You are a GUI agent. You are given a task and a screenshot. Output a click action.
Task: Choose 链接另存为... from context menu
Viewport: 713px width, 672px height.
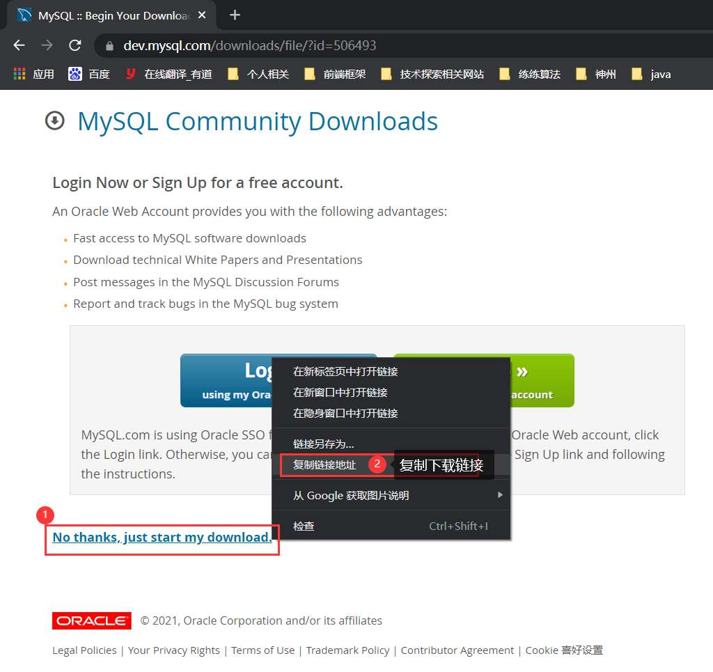[391, 444]
